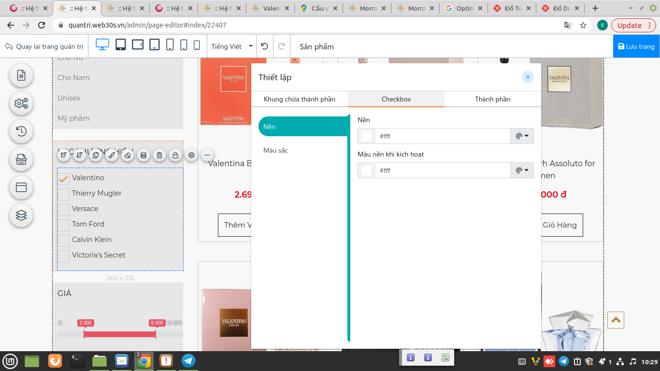Open the Chrome profile avatar

tap(602, 25)
